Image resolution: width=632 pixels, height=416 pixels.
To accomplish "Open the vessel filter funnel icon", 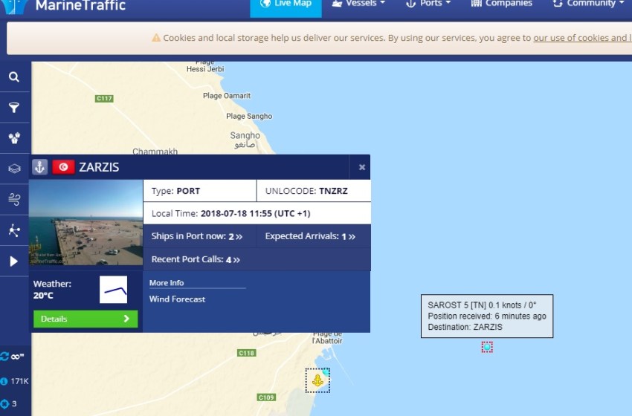I will 14,108.
